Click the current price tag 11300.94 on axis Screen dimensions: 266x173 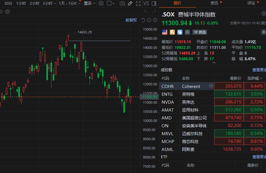pyautogui.click(x=150, y=97)
